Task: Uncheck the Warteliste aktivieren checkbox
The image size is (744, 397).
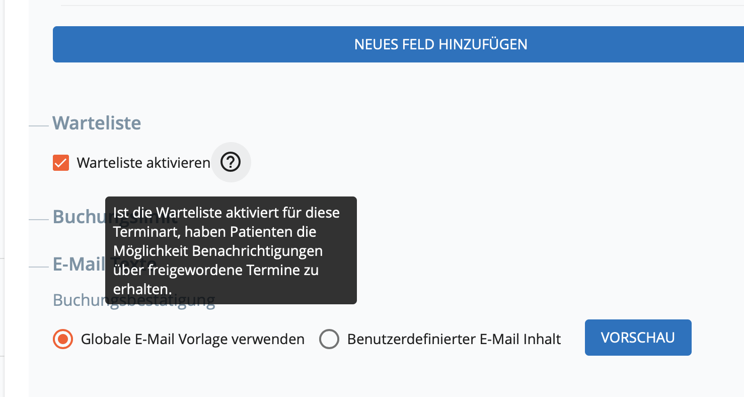Action: 61,163
